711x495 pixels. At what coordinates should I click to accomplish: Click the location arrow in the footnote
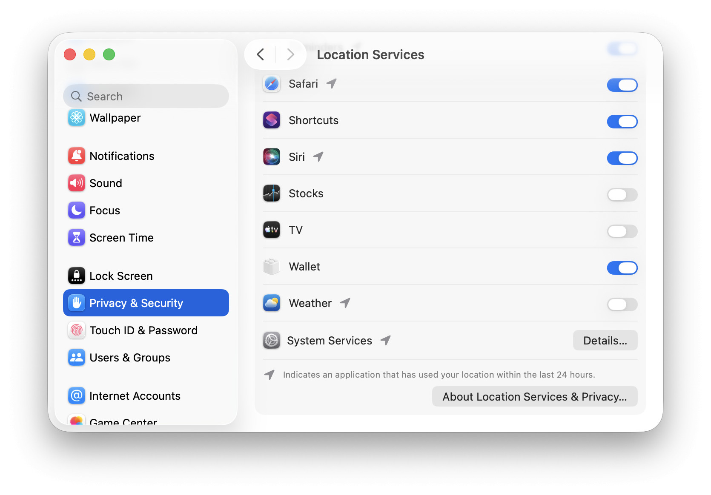point(269,375)
